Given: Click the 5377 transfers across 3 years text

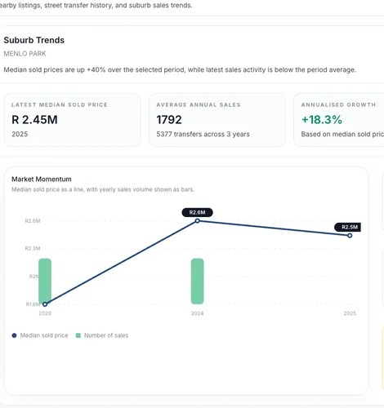Looking at the screenshot, I should click(x=203, y=134).
